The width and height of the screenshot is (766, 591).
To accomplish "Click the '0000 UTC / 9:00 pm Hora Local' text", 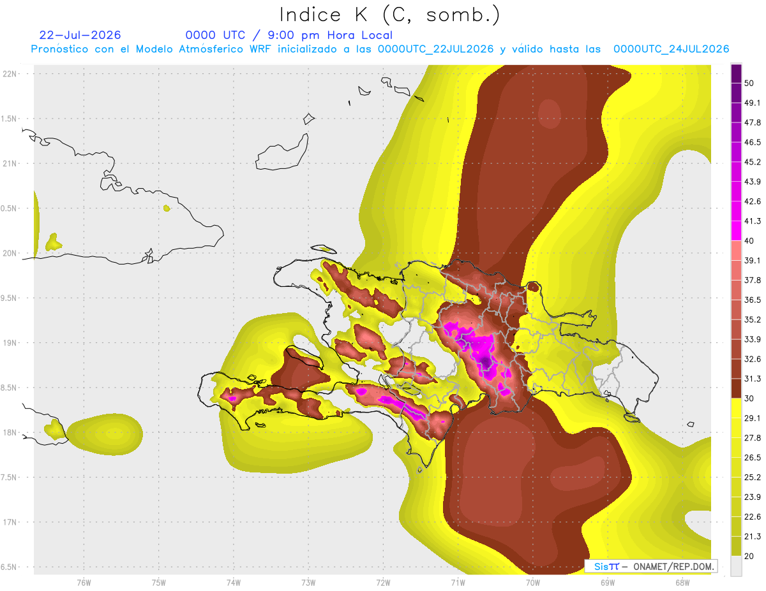I will click(289, 35).
